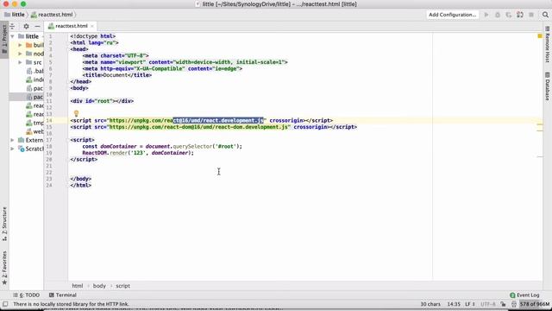The image size is (552, 311).
Task: Click html in editor breadcrumbs
Action: pos(78,286)
